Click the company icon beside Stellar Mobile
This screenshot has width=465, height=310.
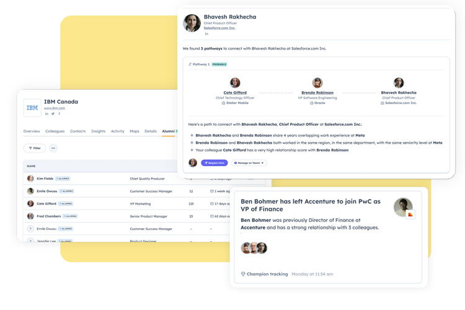(x=223, y=103)
